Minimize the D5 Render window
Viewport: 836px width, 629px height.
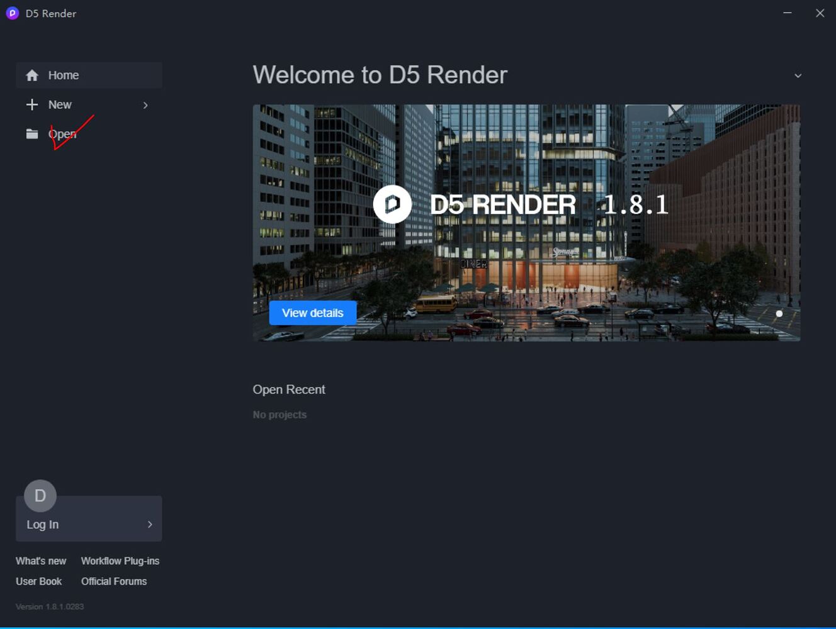point(788,13)
